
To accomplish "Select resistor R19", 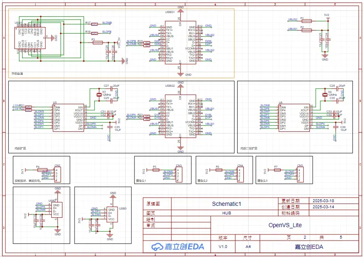I will pos(147,43).
